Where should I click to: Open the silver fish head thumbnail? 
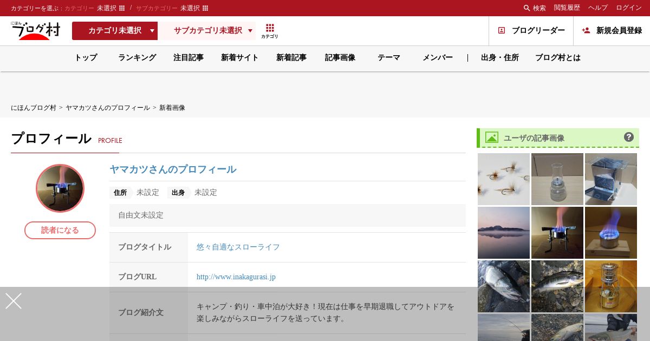pyautogui.click(x=504, y=286)
